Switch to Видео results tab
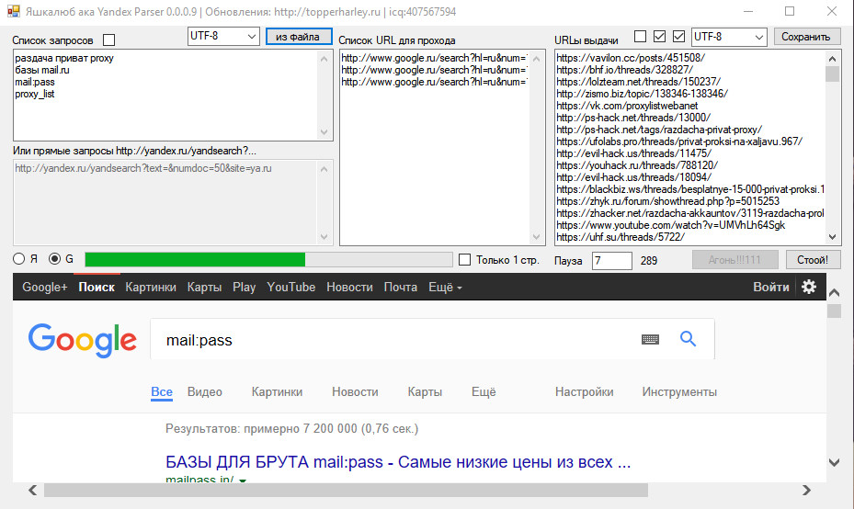 [205, 391]
